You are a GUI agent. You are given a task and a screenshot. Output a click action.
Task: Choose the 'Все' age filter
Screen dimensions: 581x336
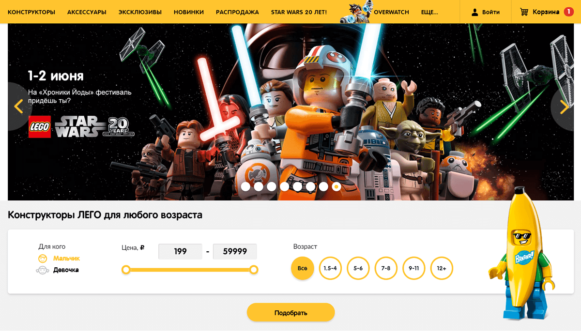pyautogui.click(x=303, y=268)
